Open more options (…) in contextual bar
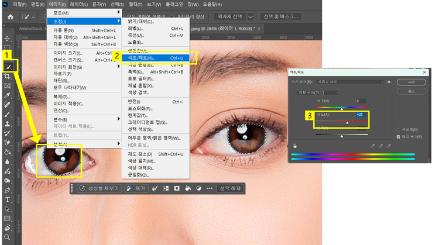 pyautogui.click(x=210, y=188)
